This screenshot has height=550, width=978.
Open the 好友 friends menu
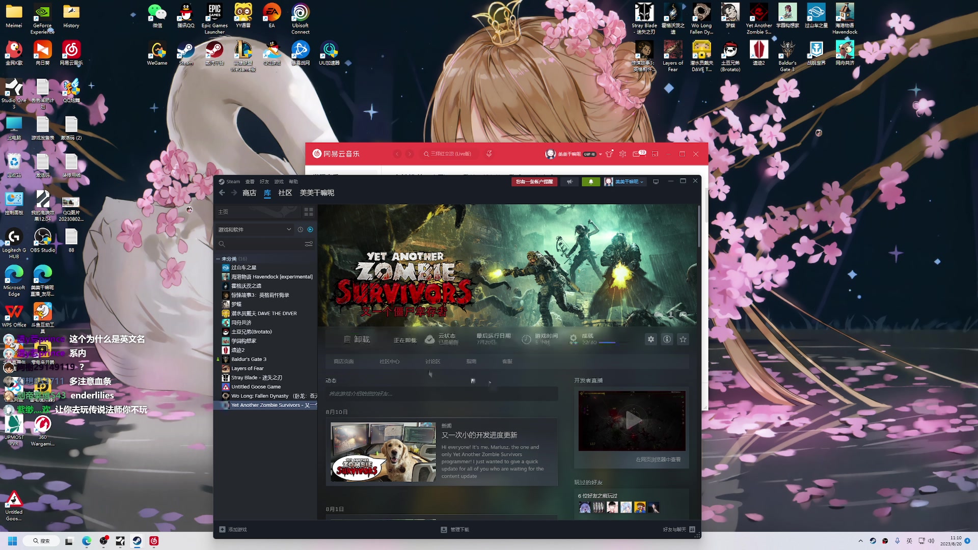[x=264, y=182]
